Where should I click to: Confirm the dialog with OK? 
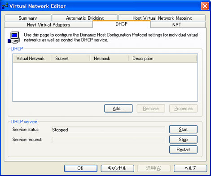point(81,168)
